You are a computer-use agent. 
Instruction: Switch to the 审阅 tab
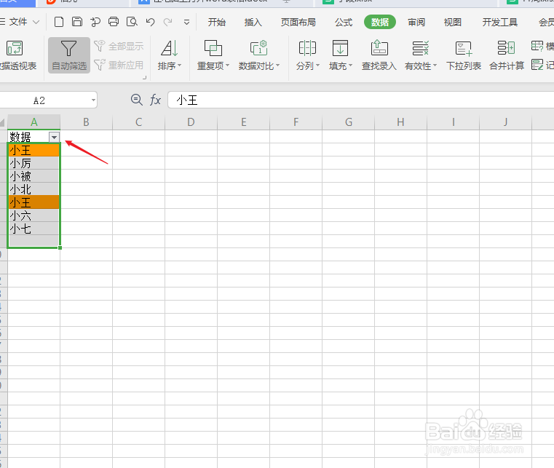pos(416,23)
